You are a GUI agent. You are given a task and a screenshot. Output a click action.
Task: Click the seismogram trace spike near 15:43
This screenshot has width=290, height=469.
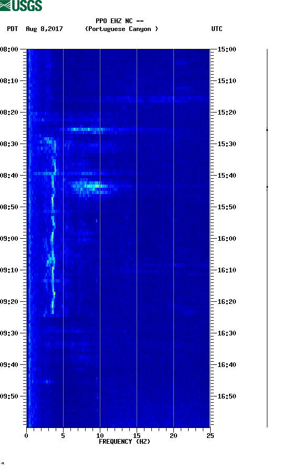pos(267,187)
